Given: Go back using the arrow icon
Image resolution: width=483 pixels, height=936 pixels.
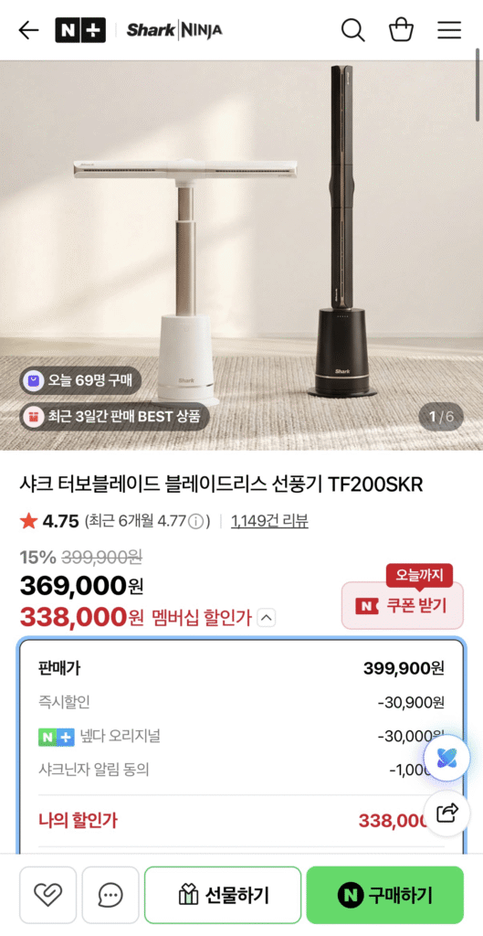Looking at the screenshot, I should [x=28, y=30].
